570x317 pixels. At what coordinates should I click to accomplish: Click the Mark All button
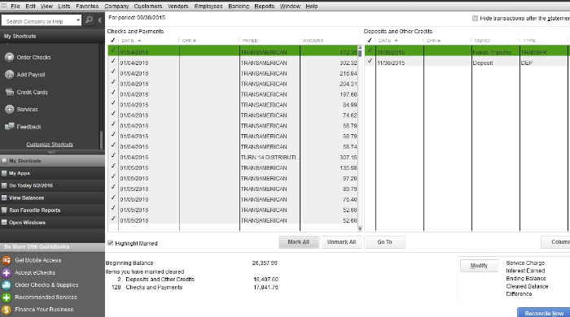(x=299, y=242)
